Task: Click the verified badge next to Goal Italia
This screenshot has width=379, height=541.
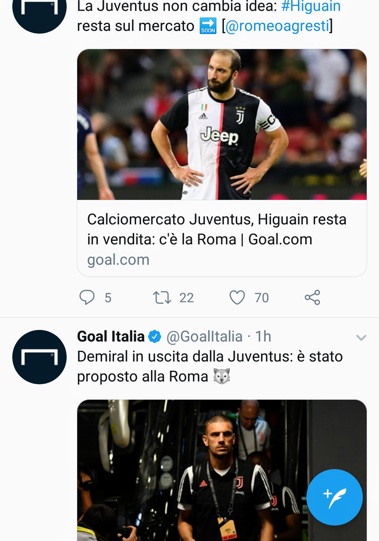Action: coord(154,336)
